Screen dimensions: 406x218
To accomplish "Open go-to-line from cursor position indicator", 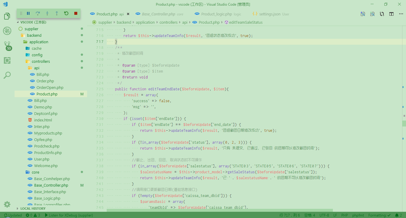I will point(290,215).
